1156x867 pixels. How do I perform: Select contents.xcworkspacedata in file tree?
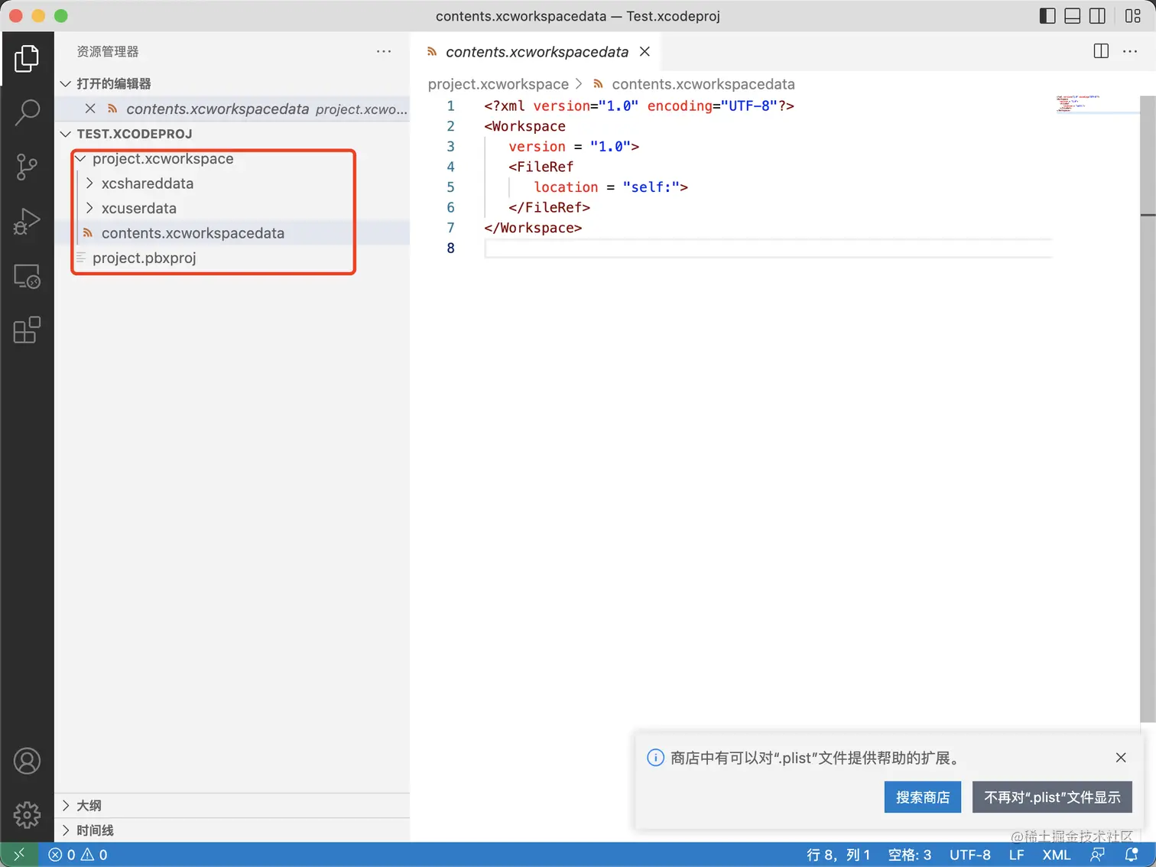232,233
